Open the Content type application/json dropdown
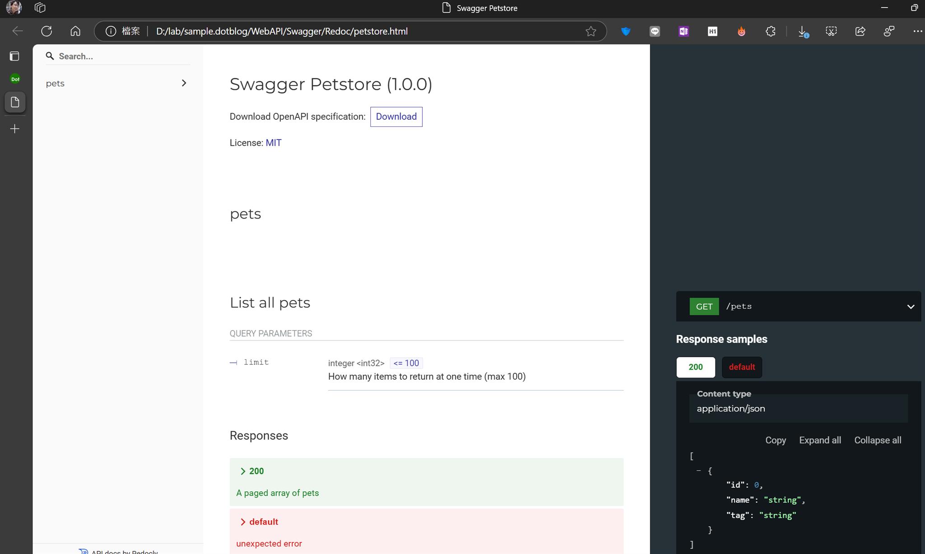 click(x=798, y=408)
